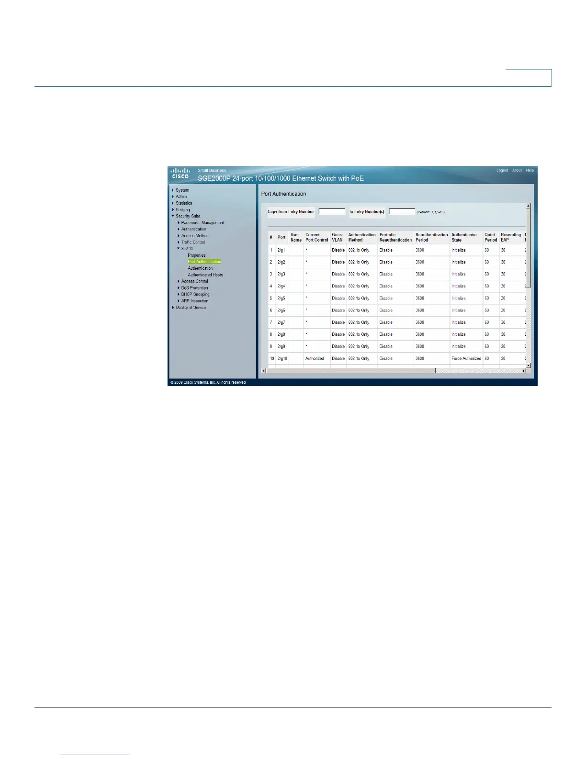The image size is (586, 759).
Task: Expand the Admin menu arrow
Action: [173, 196]
